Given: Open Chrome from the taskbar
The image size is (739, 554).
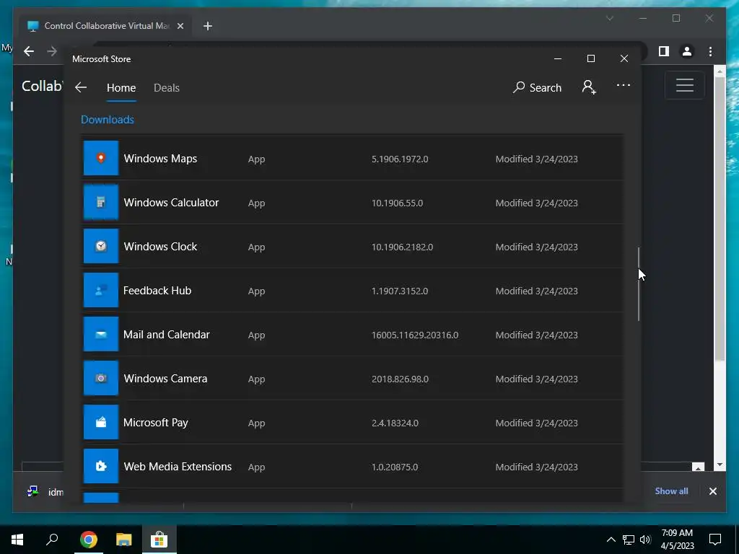Looking at the screenshot, I should pyautogui.click(x=88, y=540).
